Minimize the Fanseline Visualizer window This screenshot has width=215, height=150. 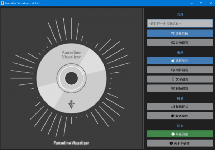pos(192,3)
